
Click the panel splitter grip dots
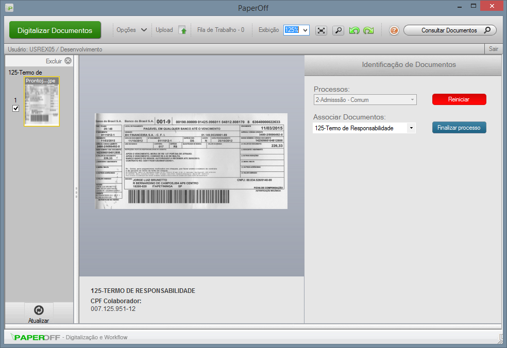click(76, 192)
